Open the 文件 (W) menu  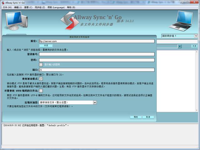[7, 8]
